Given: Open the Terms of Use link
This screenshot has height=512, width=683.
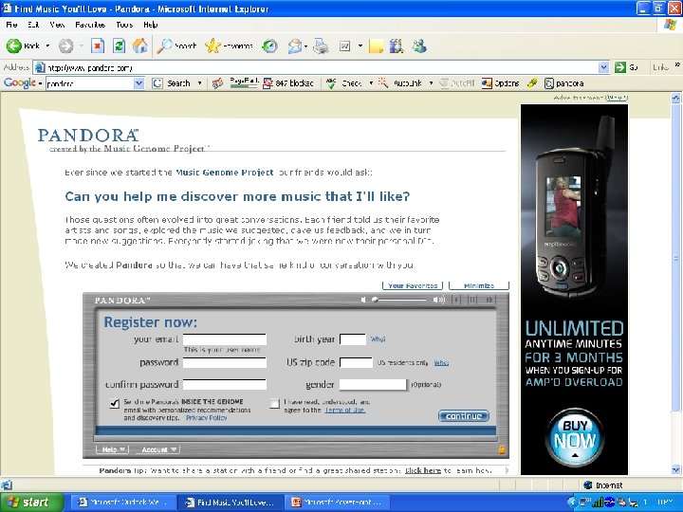Looking at the screenshot, I should (344, 411).
